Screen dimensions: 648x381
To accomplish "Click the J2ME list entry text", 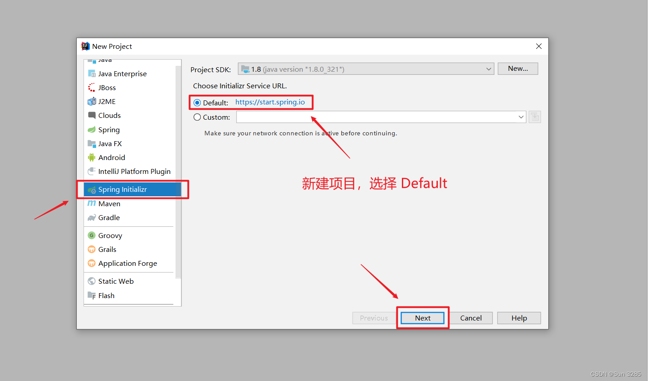I will tap(107, 101).
